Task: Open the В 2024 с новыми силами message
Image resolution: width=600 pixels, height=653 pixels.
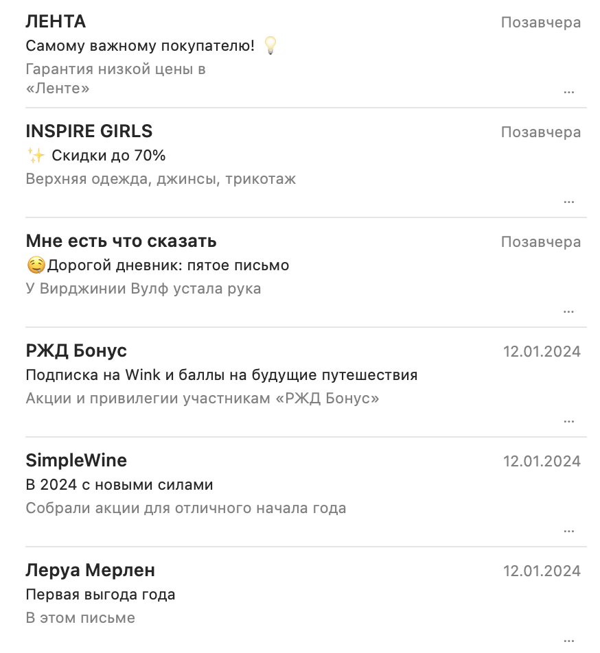Action: pyautogui.click(x=119, y=485)
